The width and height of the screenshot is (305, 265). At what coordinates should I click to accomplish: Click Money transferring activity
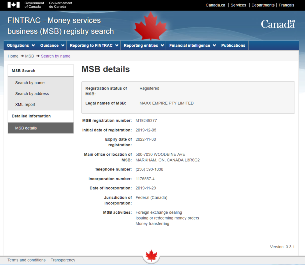point(152,224)
